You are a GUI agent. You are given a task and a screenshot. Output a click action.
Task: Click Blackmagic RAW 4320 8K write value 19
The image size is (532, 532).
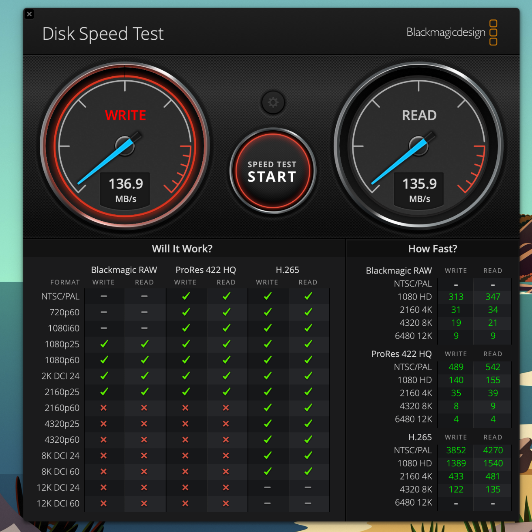(456, 323)
